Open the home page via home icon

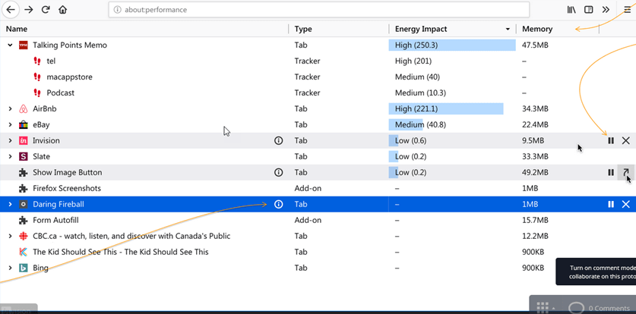62,10
